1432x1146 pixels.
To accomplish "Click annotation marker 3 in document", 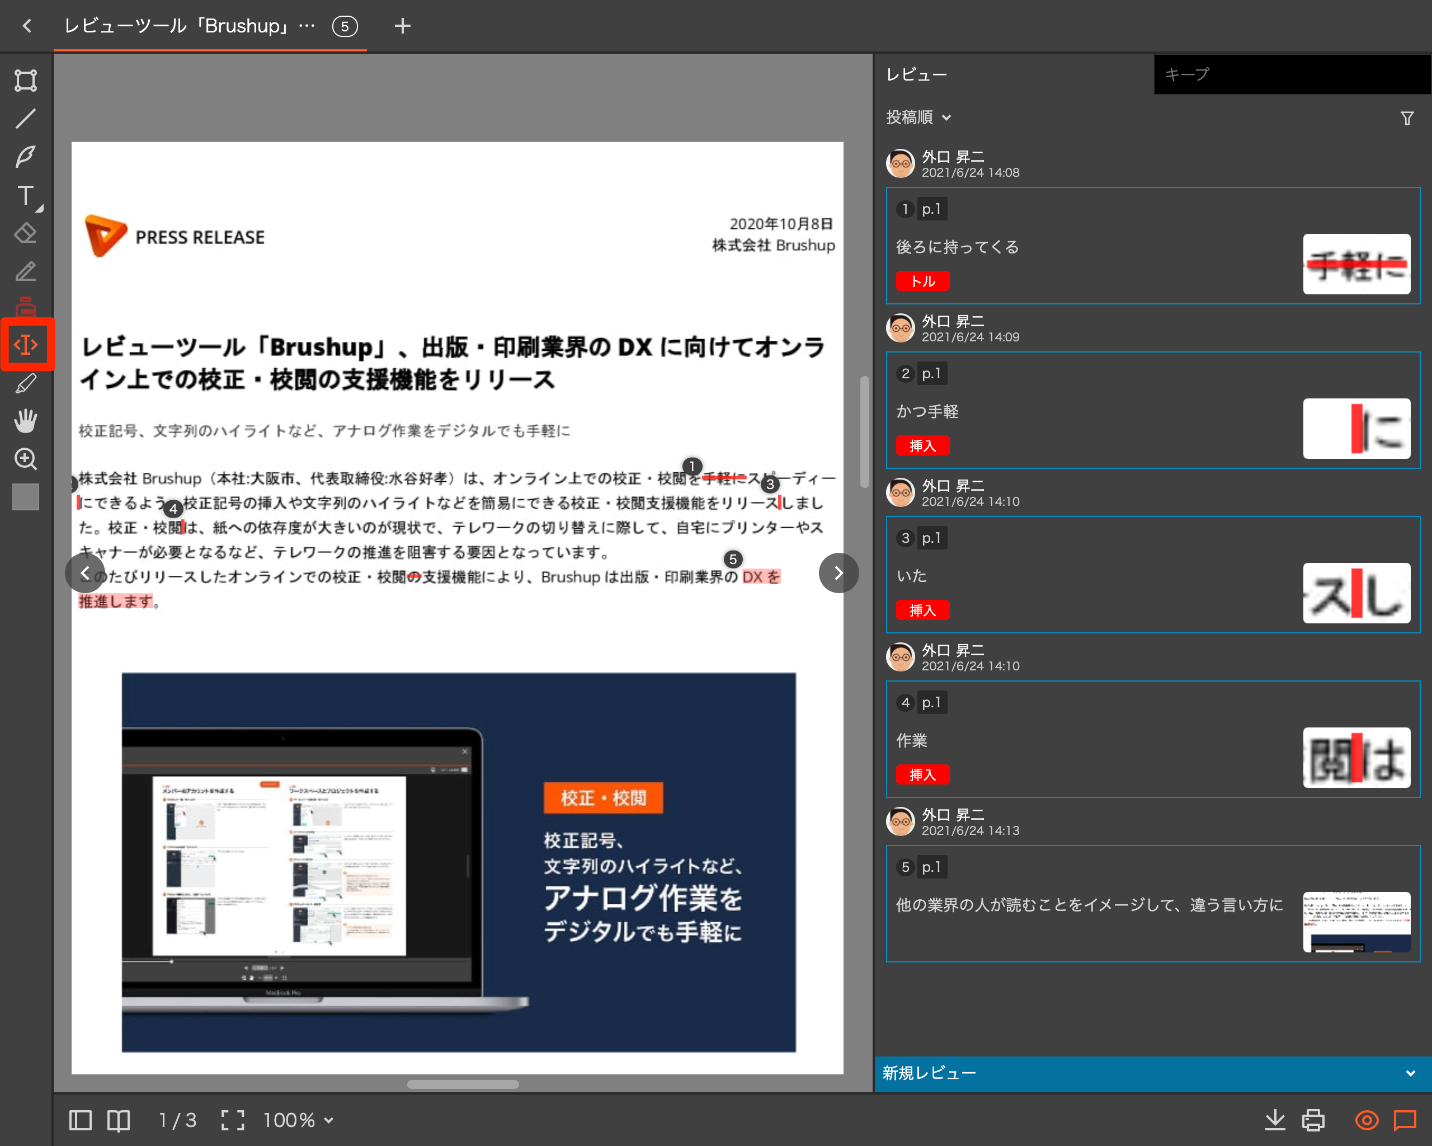I will pyautogui.click(x=770, y=485).
